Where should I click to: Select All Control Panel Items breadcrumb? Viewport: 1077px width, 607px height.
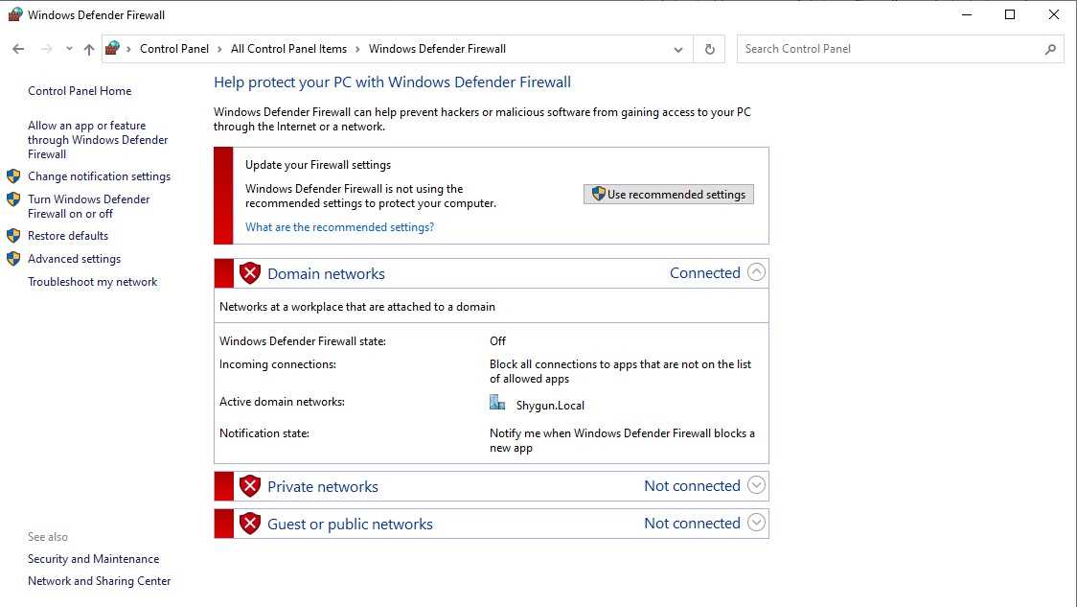(x=288, y=49)
